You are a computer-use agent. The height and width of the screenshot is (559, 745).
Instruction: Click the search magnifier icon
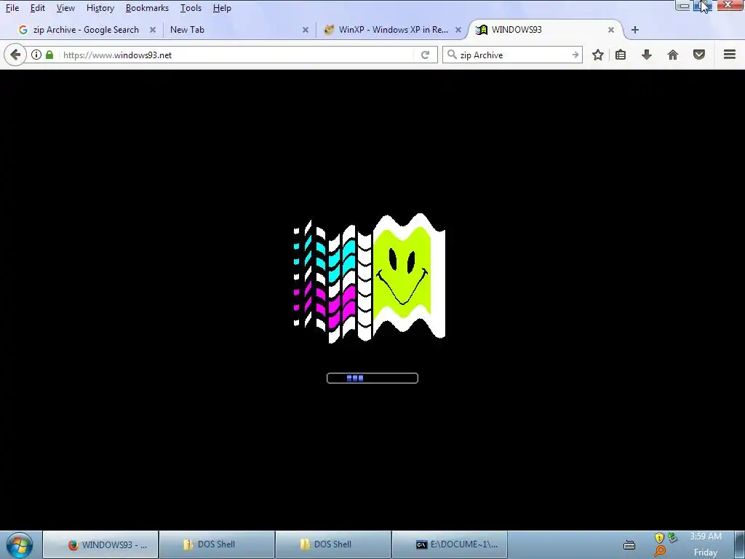452,55
